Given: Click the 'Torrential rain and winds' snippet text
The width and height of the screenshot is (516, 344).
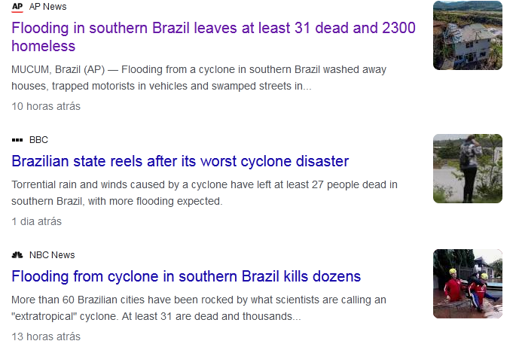Looking at the screenshot, I should tap(204, 193).
